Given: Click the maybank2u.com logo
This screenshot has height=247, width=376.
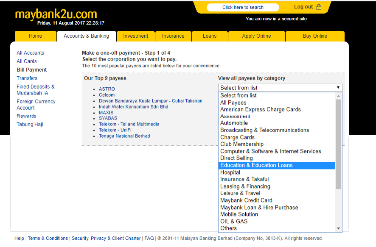Looking at the screenshot, I should (56, 14).
